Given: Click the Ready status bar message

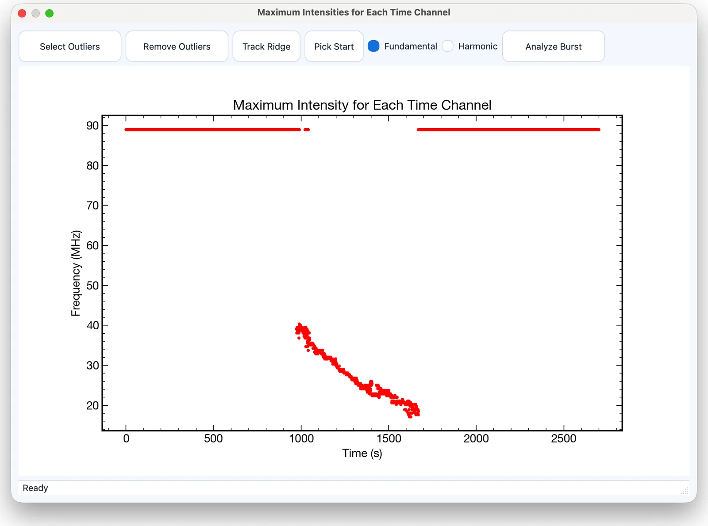Looking at the screenshot, I should click(x=35, y=488).
